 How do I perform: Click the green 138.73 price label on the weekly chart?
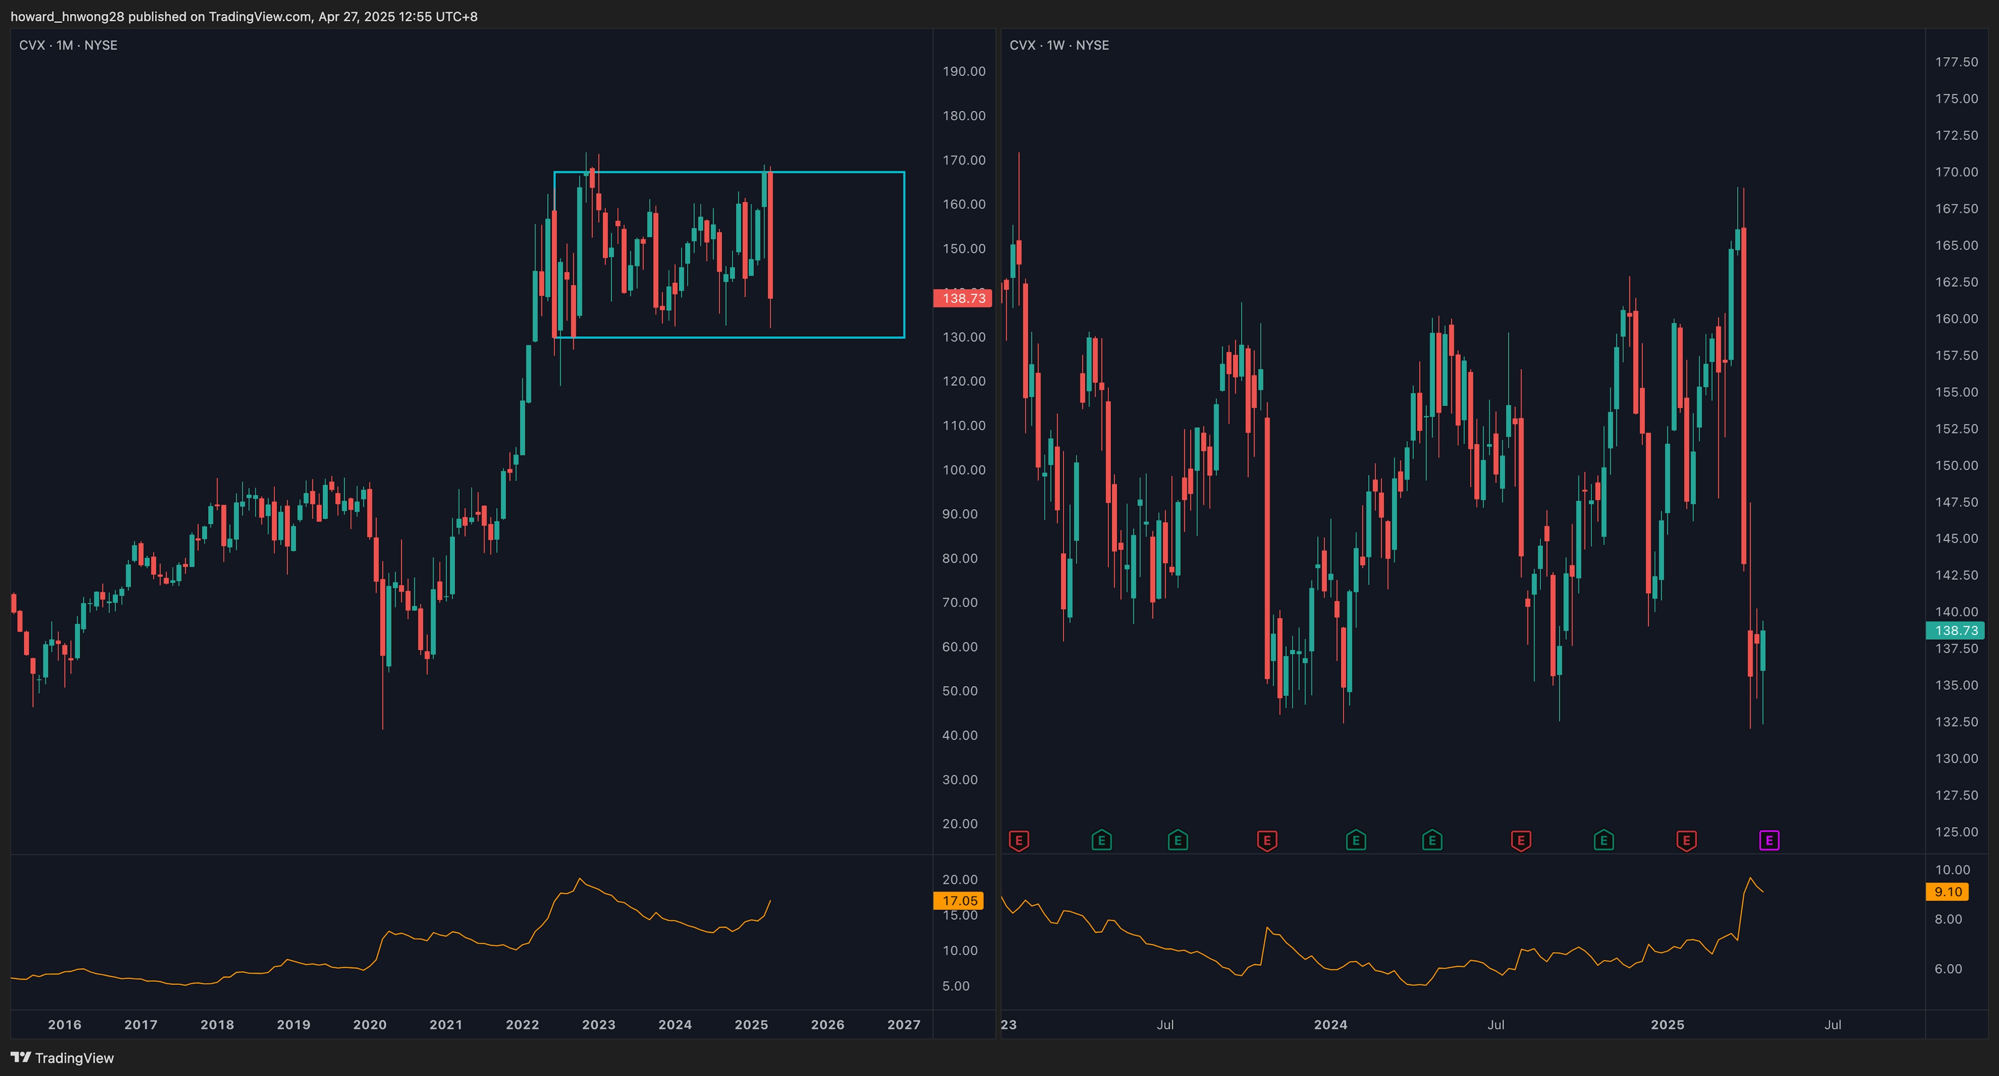point(1955,631)
